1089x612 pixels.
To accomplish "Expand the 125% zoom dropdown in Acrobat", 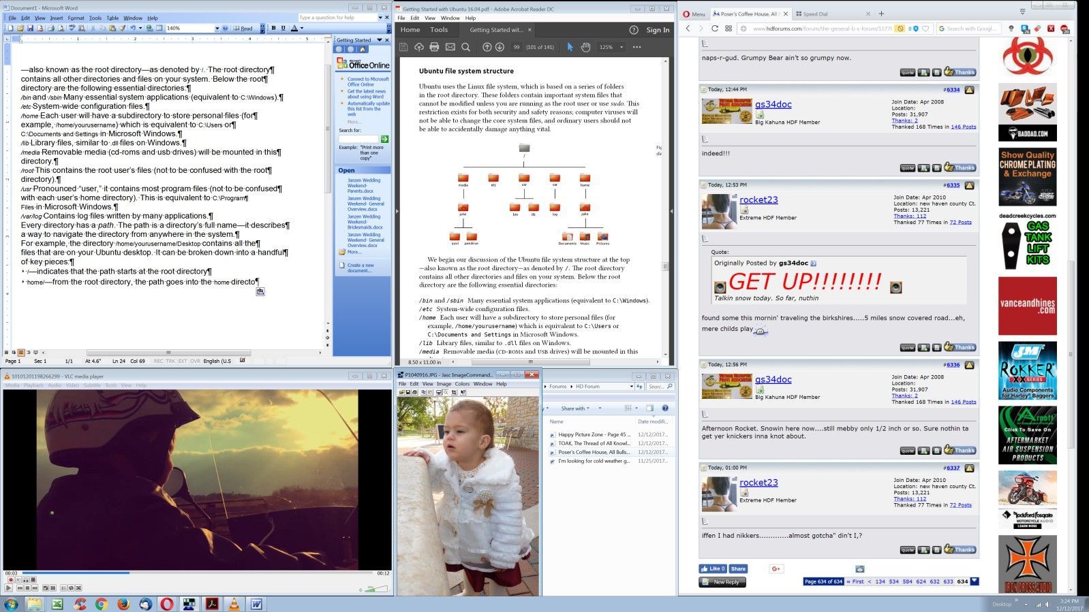I will [621, 47].
